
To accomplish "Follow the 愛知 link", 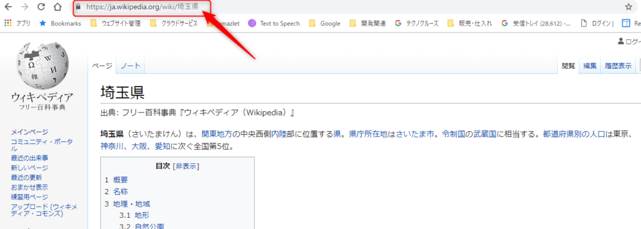I will click(x=163, y=146).
